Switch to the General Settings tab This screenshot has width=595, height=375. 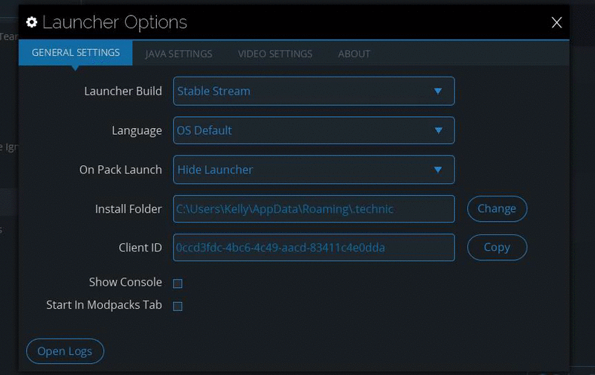coord(76,53)
